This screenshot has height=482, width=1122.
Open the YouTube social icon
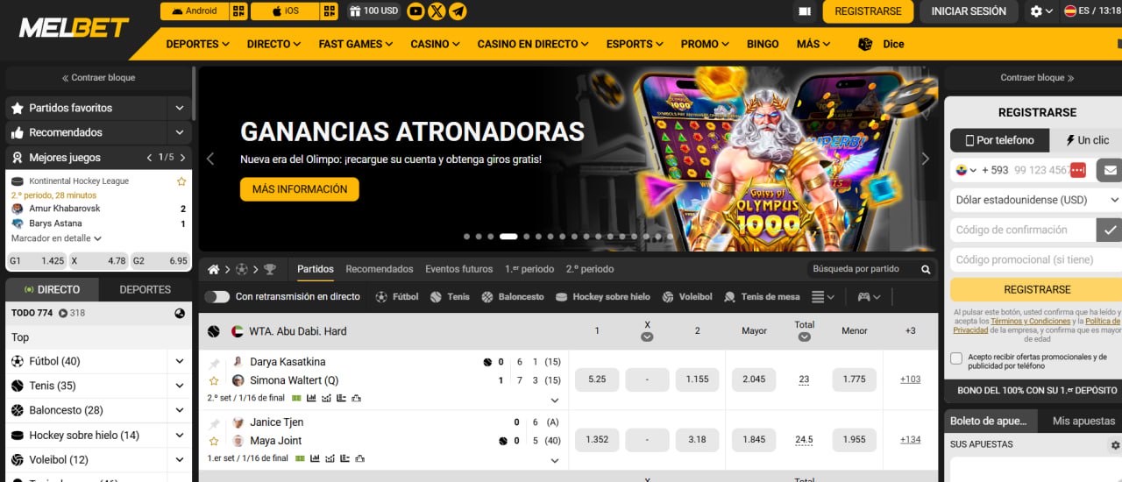tap(415, 11)
